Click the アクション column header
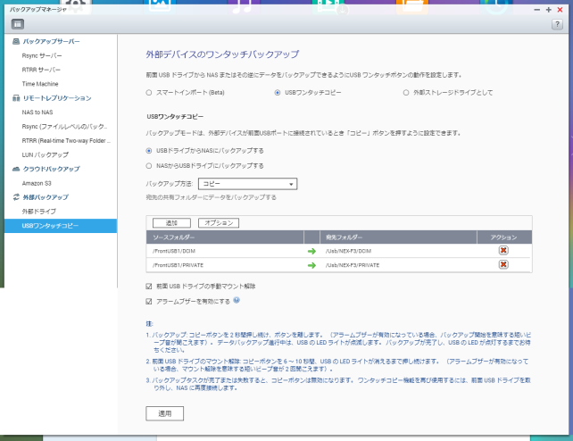This screenshot has width=573, height=441. [x=504, y=237]
